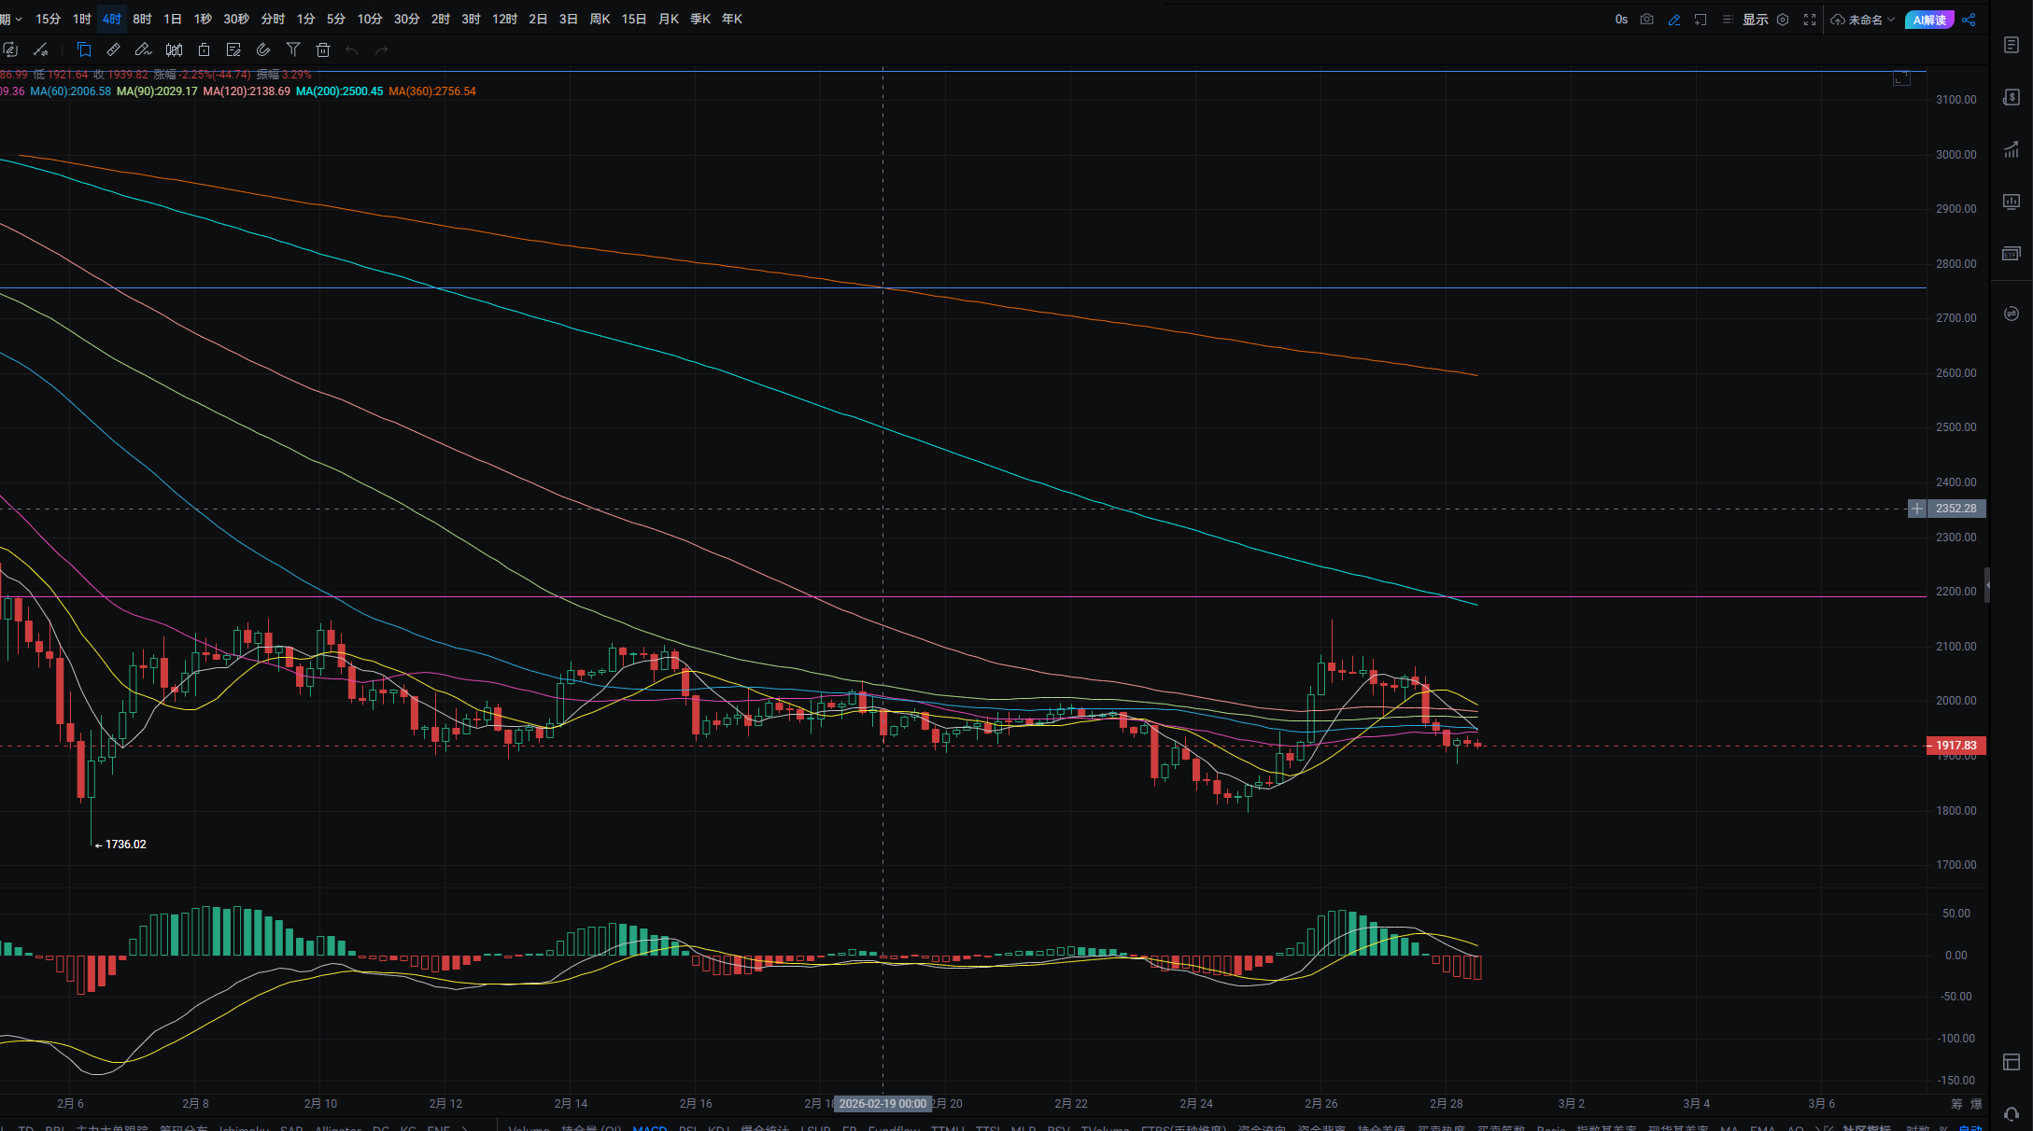Click plus button beside 2352.28 price label
Image resolution: width=2033 pixels, height=1131 pixels.
(x=1916, y=509)
